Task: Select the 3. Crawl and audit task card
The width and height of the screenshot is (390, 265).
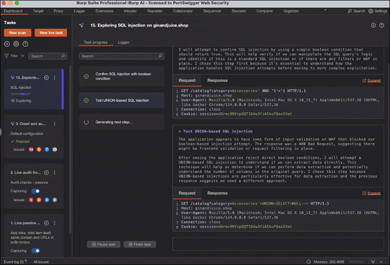Action: coord(34,136)
